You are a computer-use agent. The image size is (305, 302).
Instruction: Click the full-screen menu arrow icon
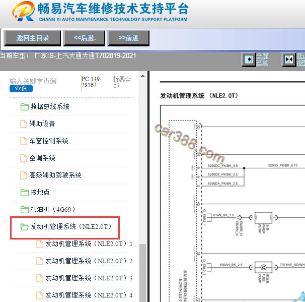click(249, 59)
